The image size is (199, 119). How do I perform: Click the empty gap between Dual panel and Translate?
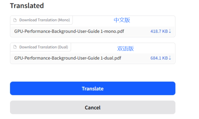tap(93, 73)
